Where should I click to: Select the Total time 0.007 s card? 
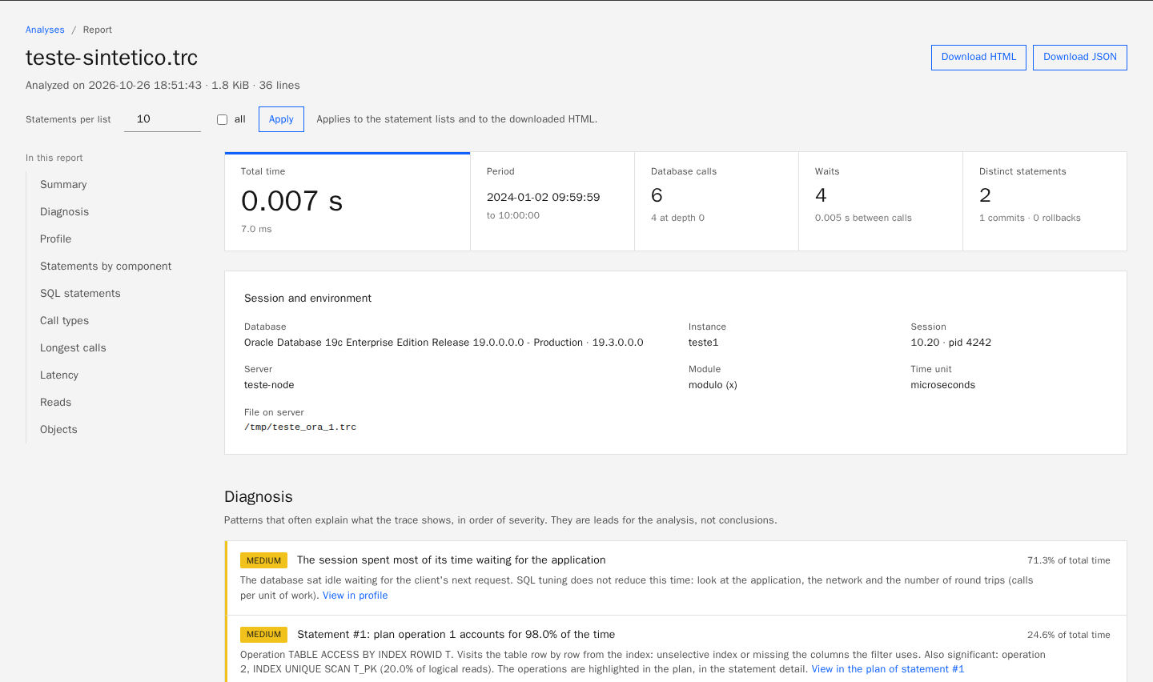coord(348,202)
